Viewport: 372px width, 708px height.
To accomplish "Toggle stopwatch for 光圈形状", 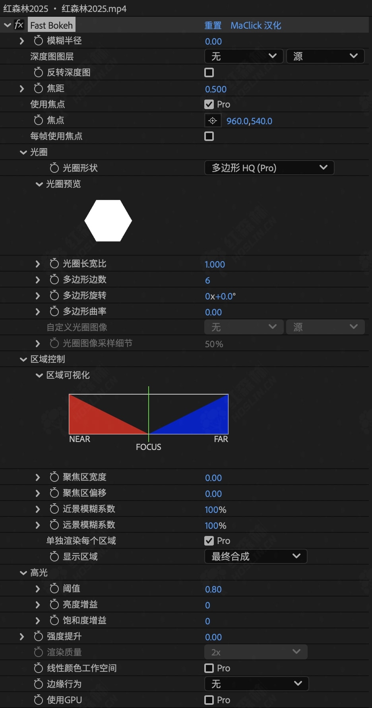I will point(54,168).
